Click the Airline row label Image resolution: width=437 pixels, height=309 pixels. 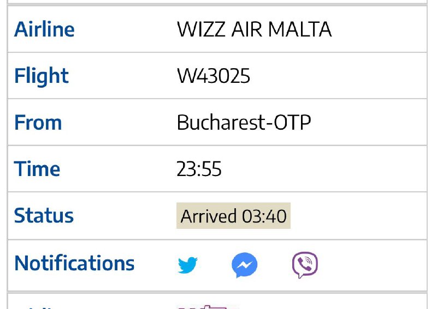tap(44, 29)
